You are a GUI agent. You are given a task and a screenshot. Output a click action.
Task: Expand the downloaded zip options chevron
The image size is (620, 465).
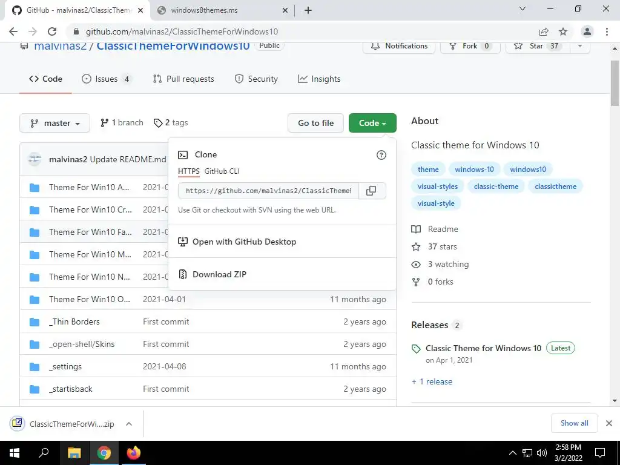128,424
